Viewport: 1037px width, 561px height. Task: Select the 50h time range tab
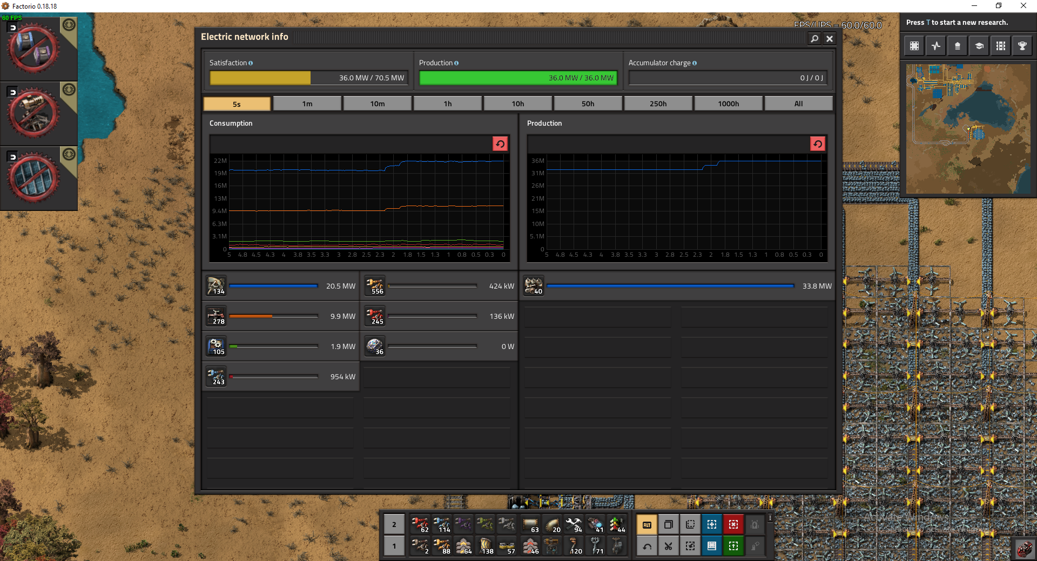pos(588,104)
